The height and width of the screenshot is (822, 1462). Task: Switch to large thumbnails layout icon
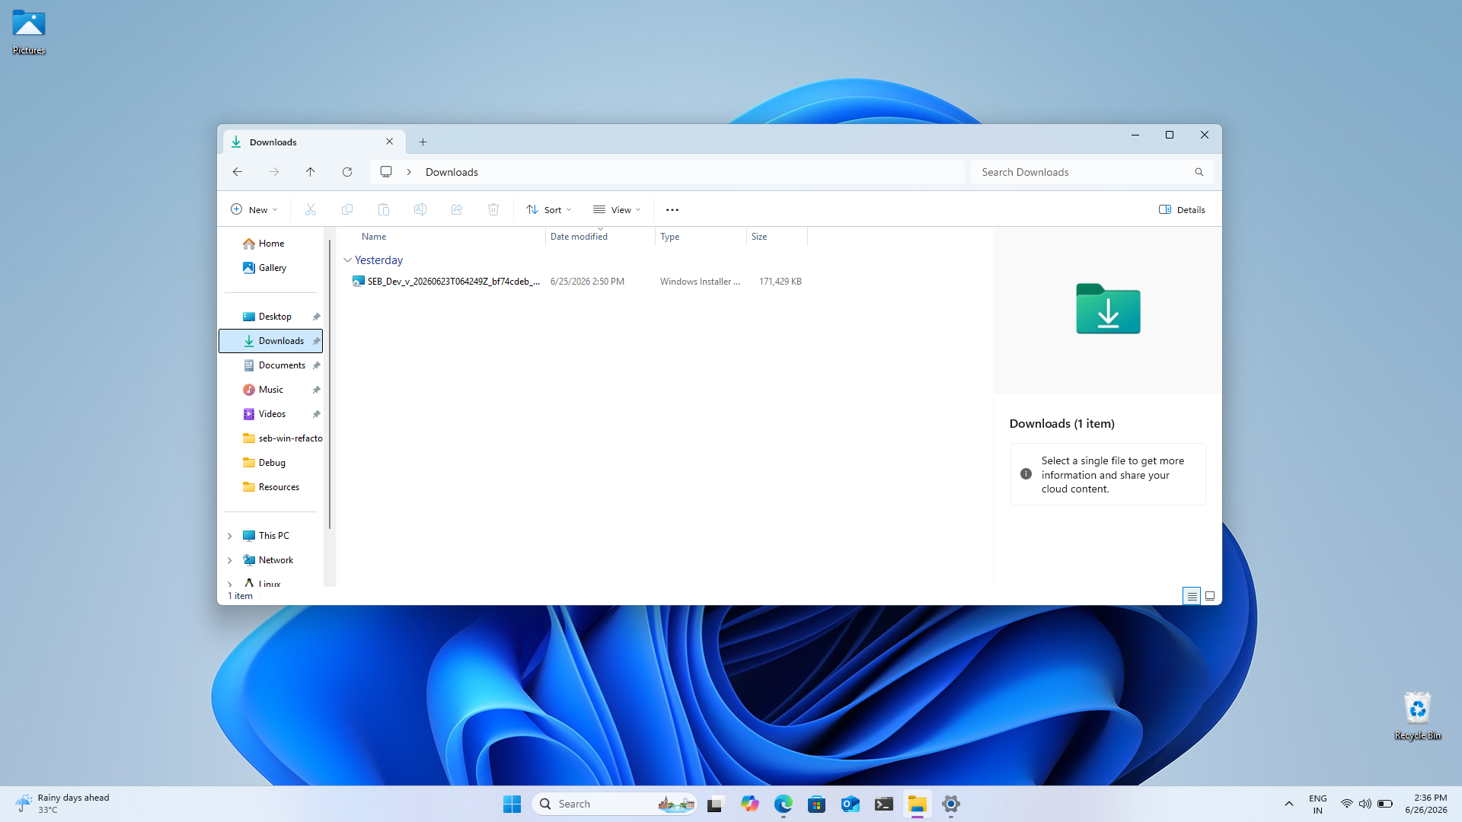point(1210,596)
